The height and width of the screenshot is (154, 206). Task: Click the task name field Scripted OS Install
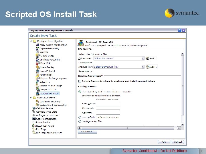click(x=134, y=42)
